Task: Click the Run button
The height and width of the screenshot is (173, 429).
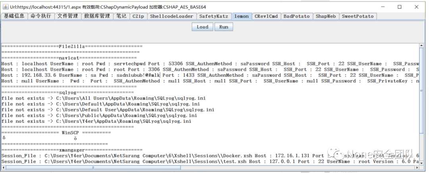Action: (224, 27)
